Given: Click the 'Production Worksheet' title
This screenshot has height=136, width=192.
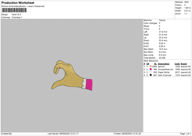Looking at the screenshot, I should [18, 3].
